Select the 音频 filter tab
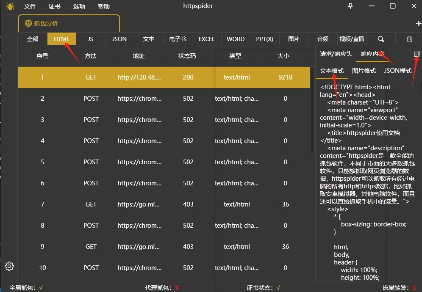The image size is (422, 292). [x=323, y=39]
